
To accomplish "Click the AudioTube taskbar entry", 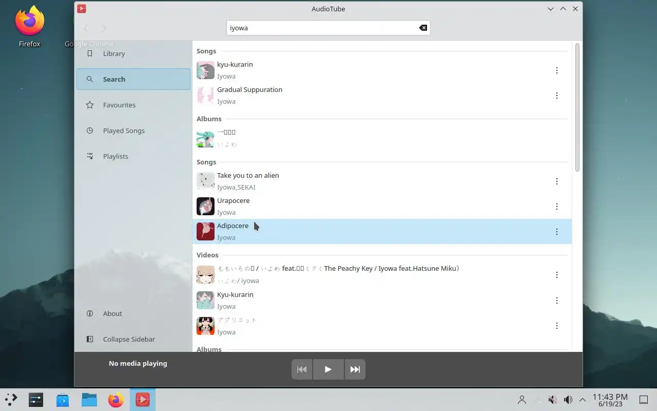I will (143, 400).
